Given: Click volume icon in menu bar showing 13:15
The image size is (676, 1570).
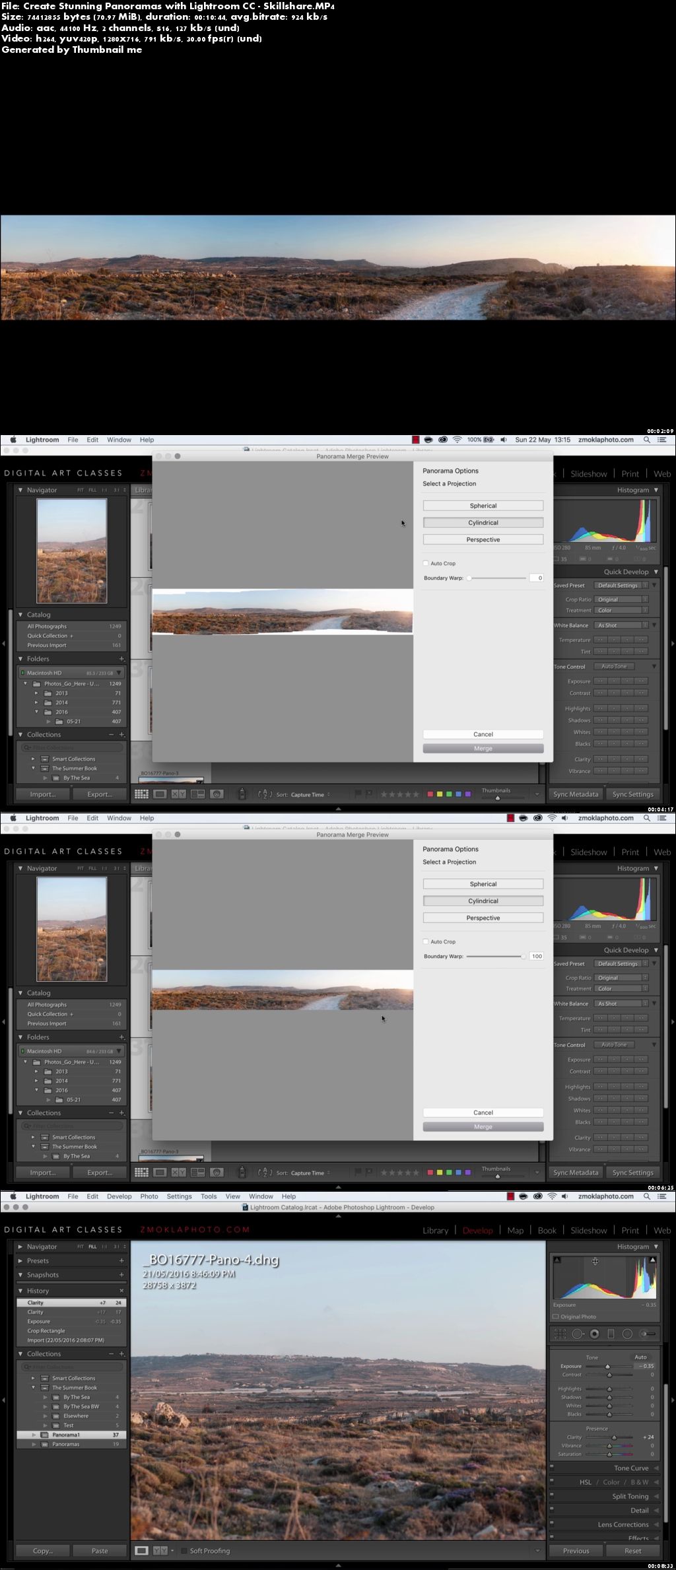Looking at the screenshot, I should pos(504,440).
